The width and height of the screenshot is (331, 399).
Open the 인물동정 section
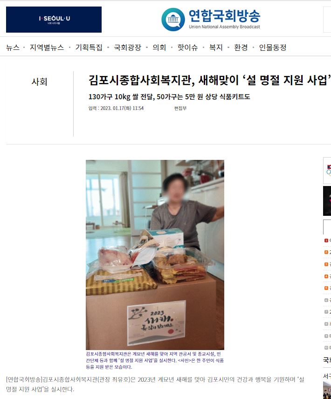[273, 48]
